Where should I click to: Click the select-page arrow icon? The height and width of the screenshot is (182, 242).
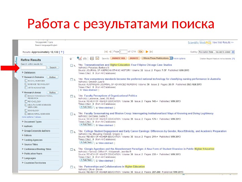[x=71, y=59]
